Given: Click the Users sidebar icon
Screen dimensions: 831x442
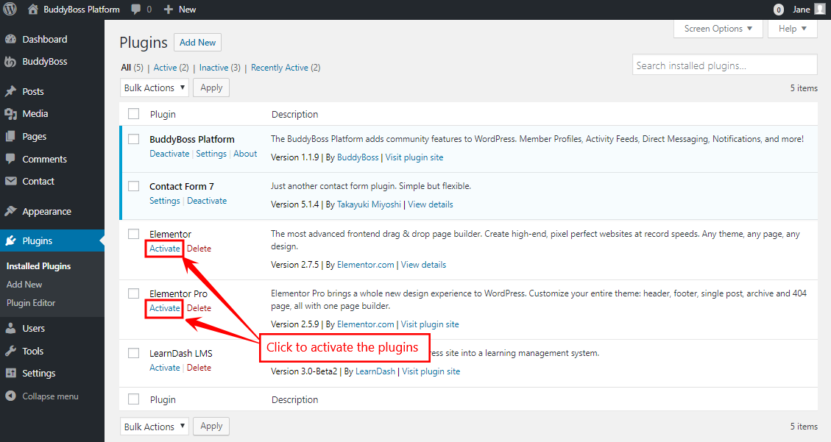Looking at the screenshot, I should click(13, 328).
